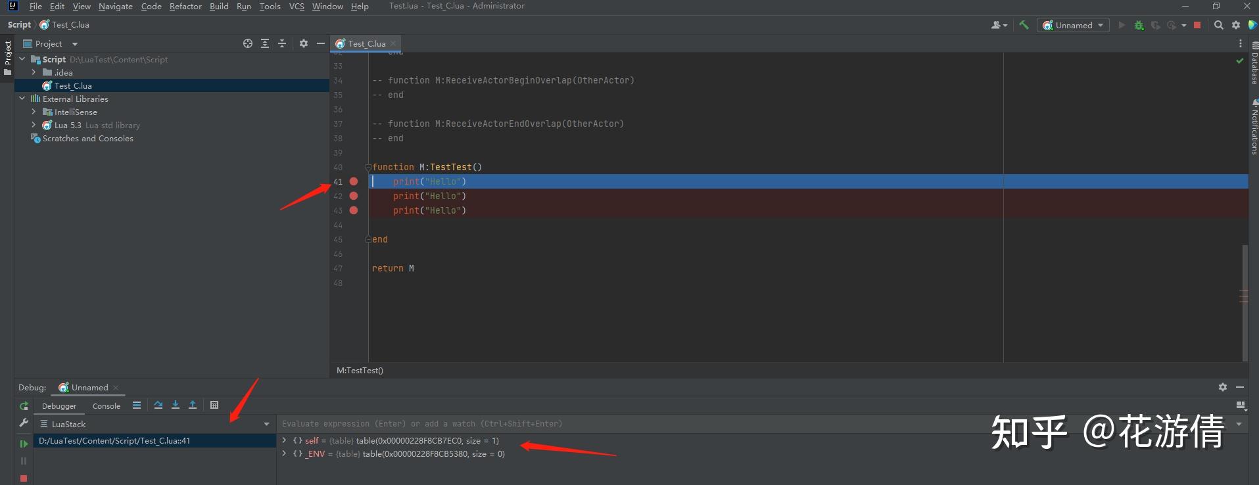Click Show Execution Point icon in debugger toolbar
Image resolution: width=1259 pixels, height=485 pixels.
coord(137,405)
